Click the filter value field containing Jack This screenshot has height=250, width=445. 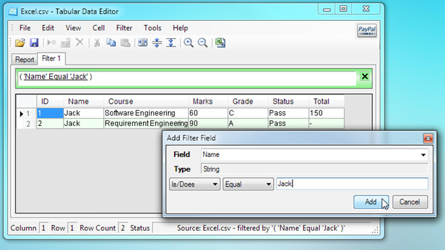[352, 184]
